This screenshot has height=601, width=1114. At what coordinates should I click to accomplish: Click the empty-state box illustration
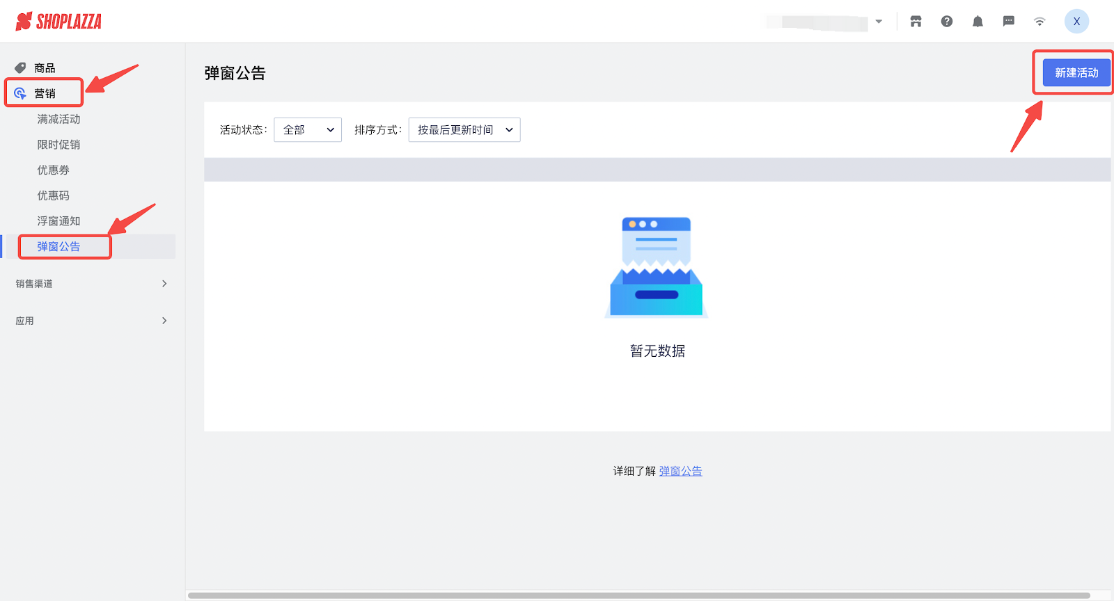point(657,267)
